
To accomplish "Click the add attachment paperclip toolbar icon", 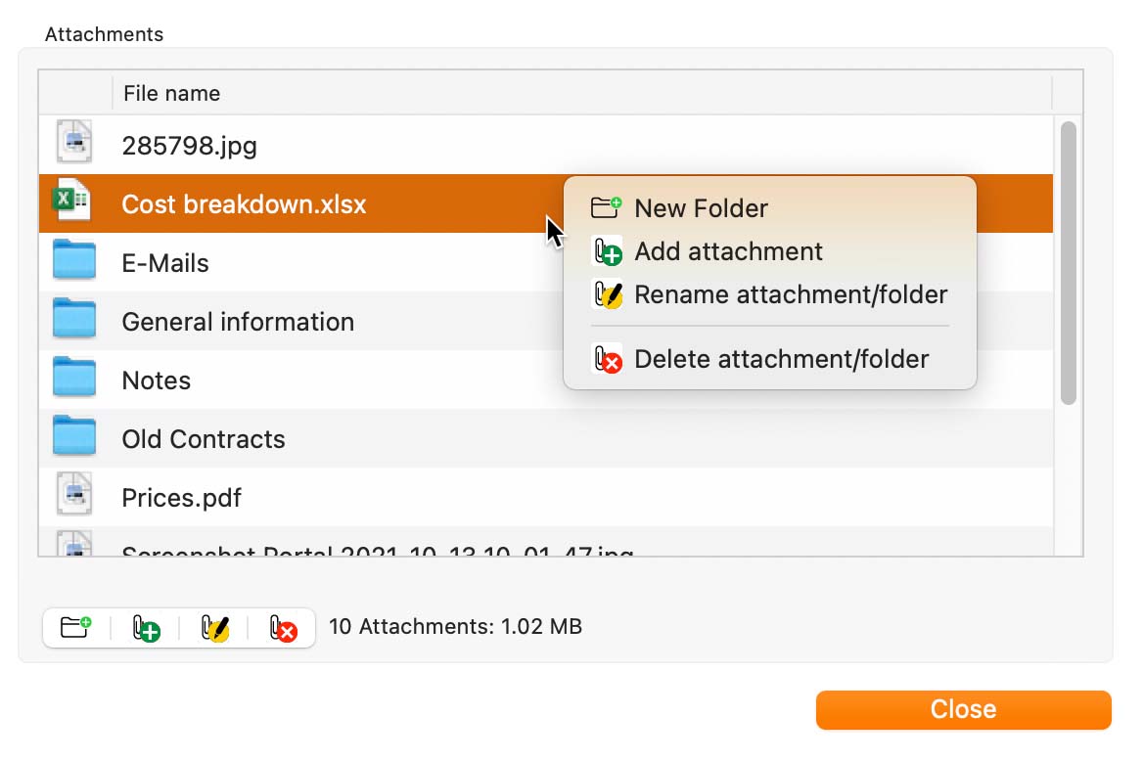I will click(146, 628).
